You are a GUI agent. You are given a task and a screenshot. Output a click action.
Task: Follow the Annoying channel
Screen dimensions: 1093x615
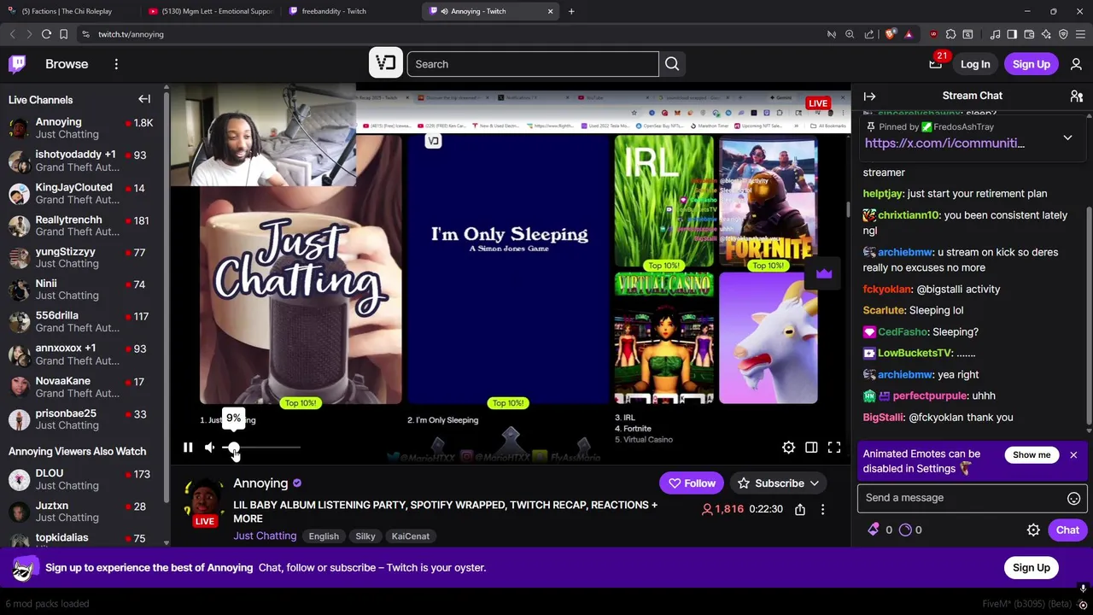point(692,483)
